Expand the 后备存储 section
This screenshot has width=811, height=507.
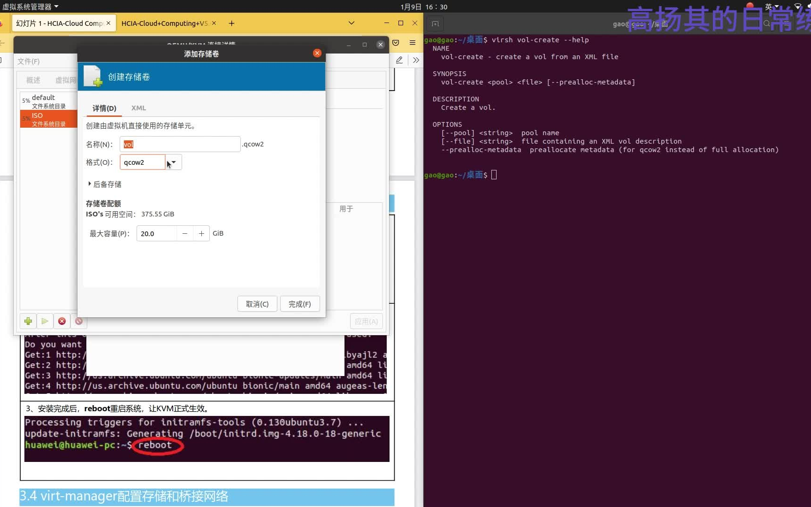[105, 184]
